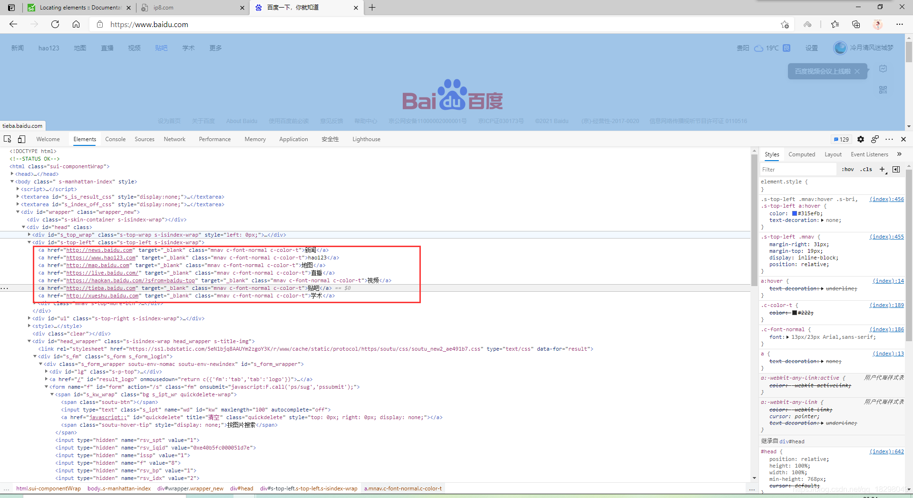Click the Baidu QR code icon
The width and height of the screenshot is (913, 498).
point(883,90)
